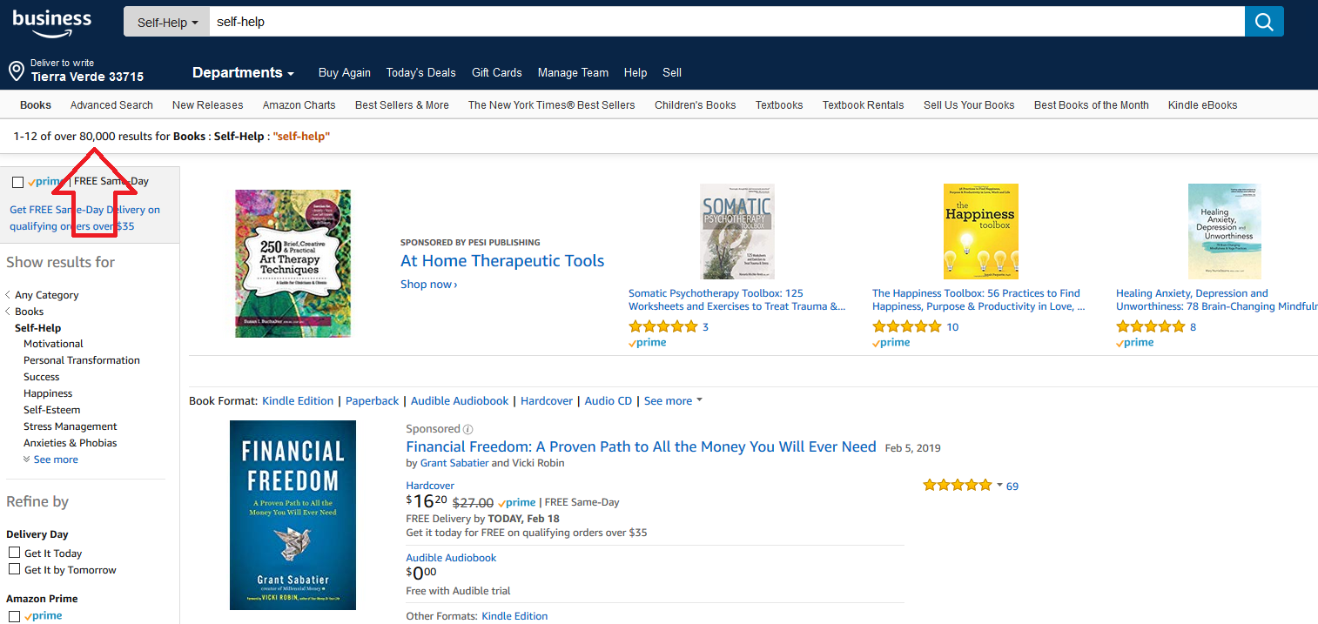Screen dimensions: 1318x624
Task: Open author Grant Sabatier's page
Action: pos(454,463)
